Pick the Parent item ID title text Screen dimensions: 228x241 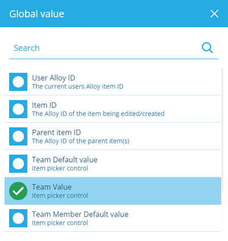pyautogui.click(x=56, y=132)
